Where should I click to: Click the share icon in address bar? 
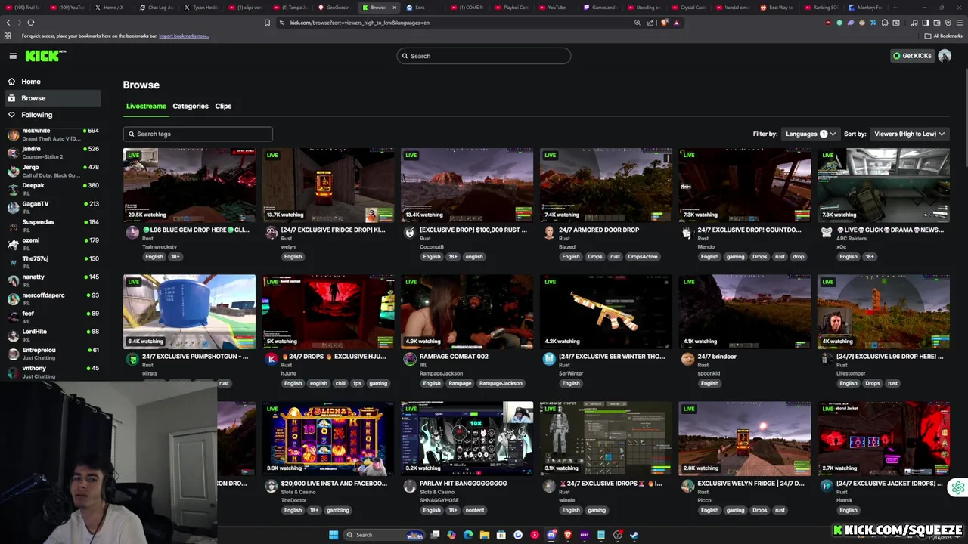[x=650, y=23]
